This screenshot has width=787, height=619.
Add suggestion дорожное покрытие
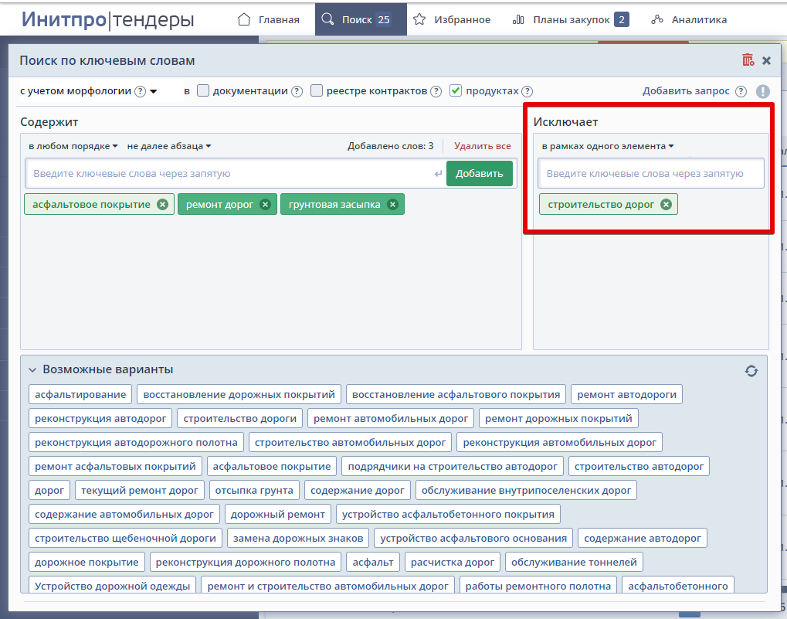pyautogui.click(x=87, y=563)
